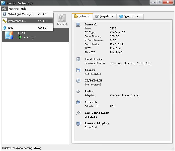
Task: Open the CD/DVD-ROM section heading
Action: point(93,80)
